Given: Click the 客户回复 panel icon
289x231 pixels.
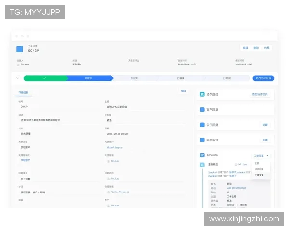Looking at the screenshot, I should pyautogui.click(x=202, y=110).
